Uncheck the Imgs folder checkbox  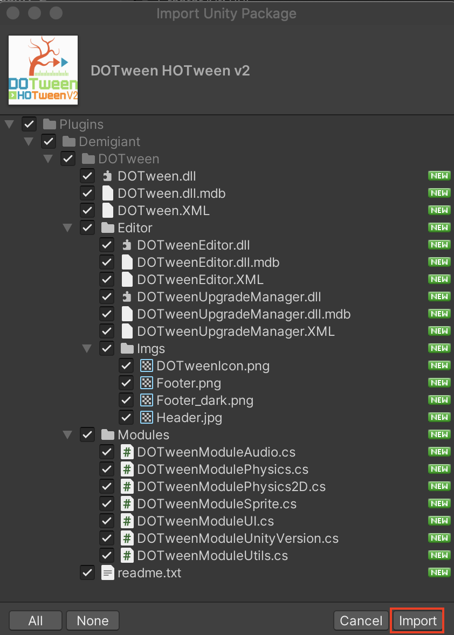pos(107,348)
